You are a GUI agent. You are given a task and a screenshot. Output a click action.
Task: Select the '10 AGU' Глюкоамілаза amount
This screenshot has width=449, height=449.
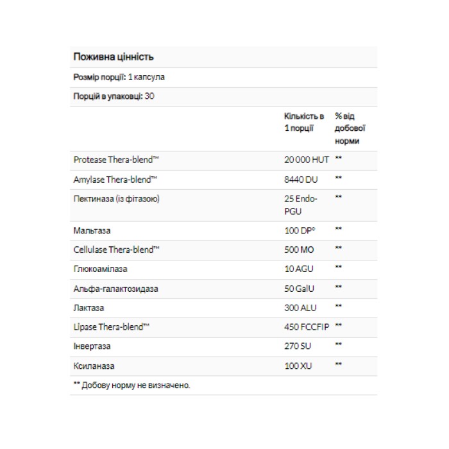pos(298,267)
